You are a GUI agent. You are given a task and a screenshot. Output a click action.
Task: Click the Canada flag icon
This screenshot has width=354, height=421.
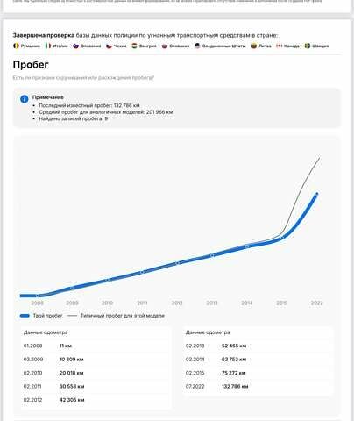(x=279, y=46)
